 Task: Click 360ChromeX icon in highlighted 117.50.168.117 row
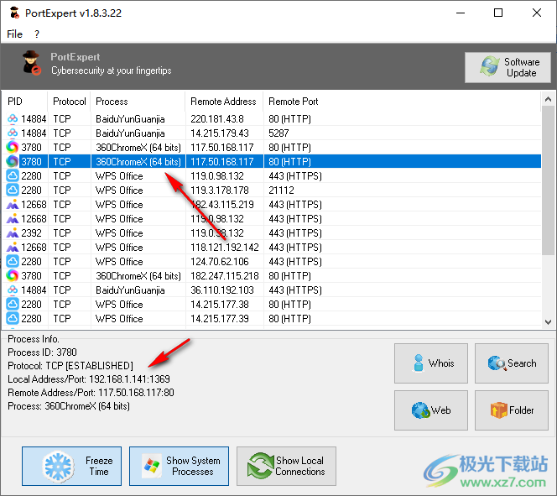coord(13,161)
